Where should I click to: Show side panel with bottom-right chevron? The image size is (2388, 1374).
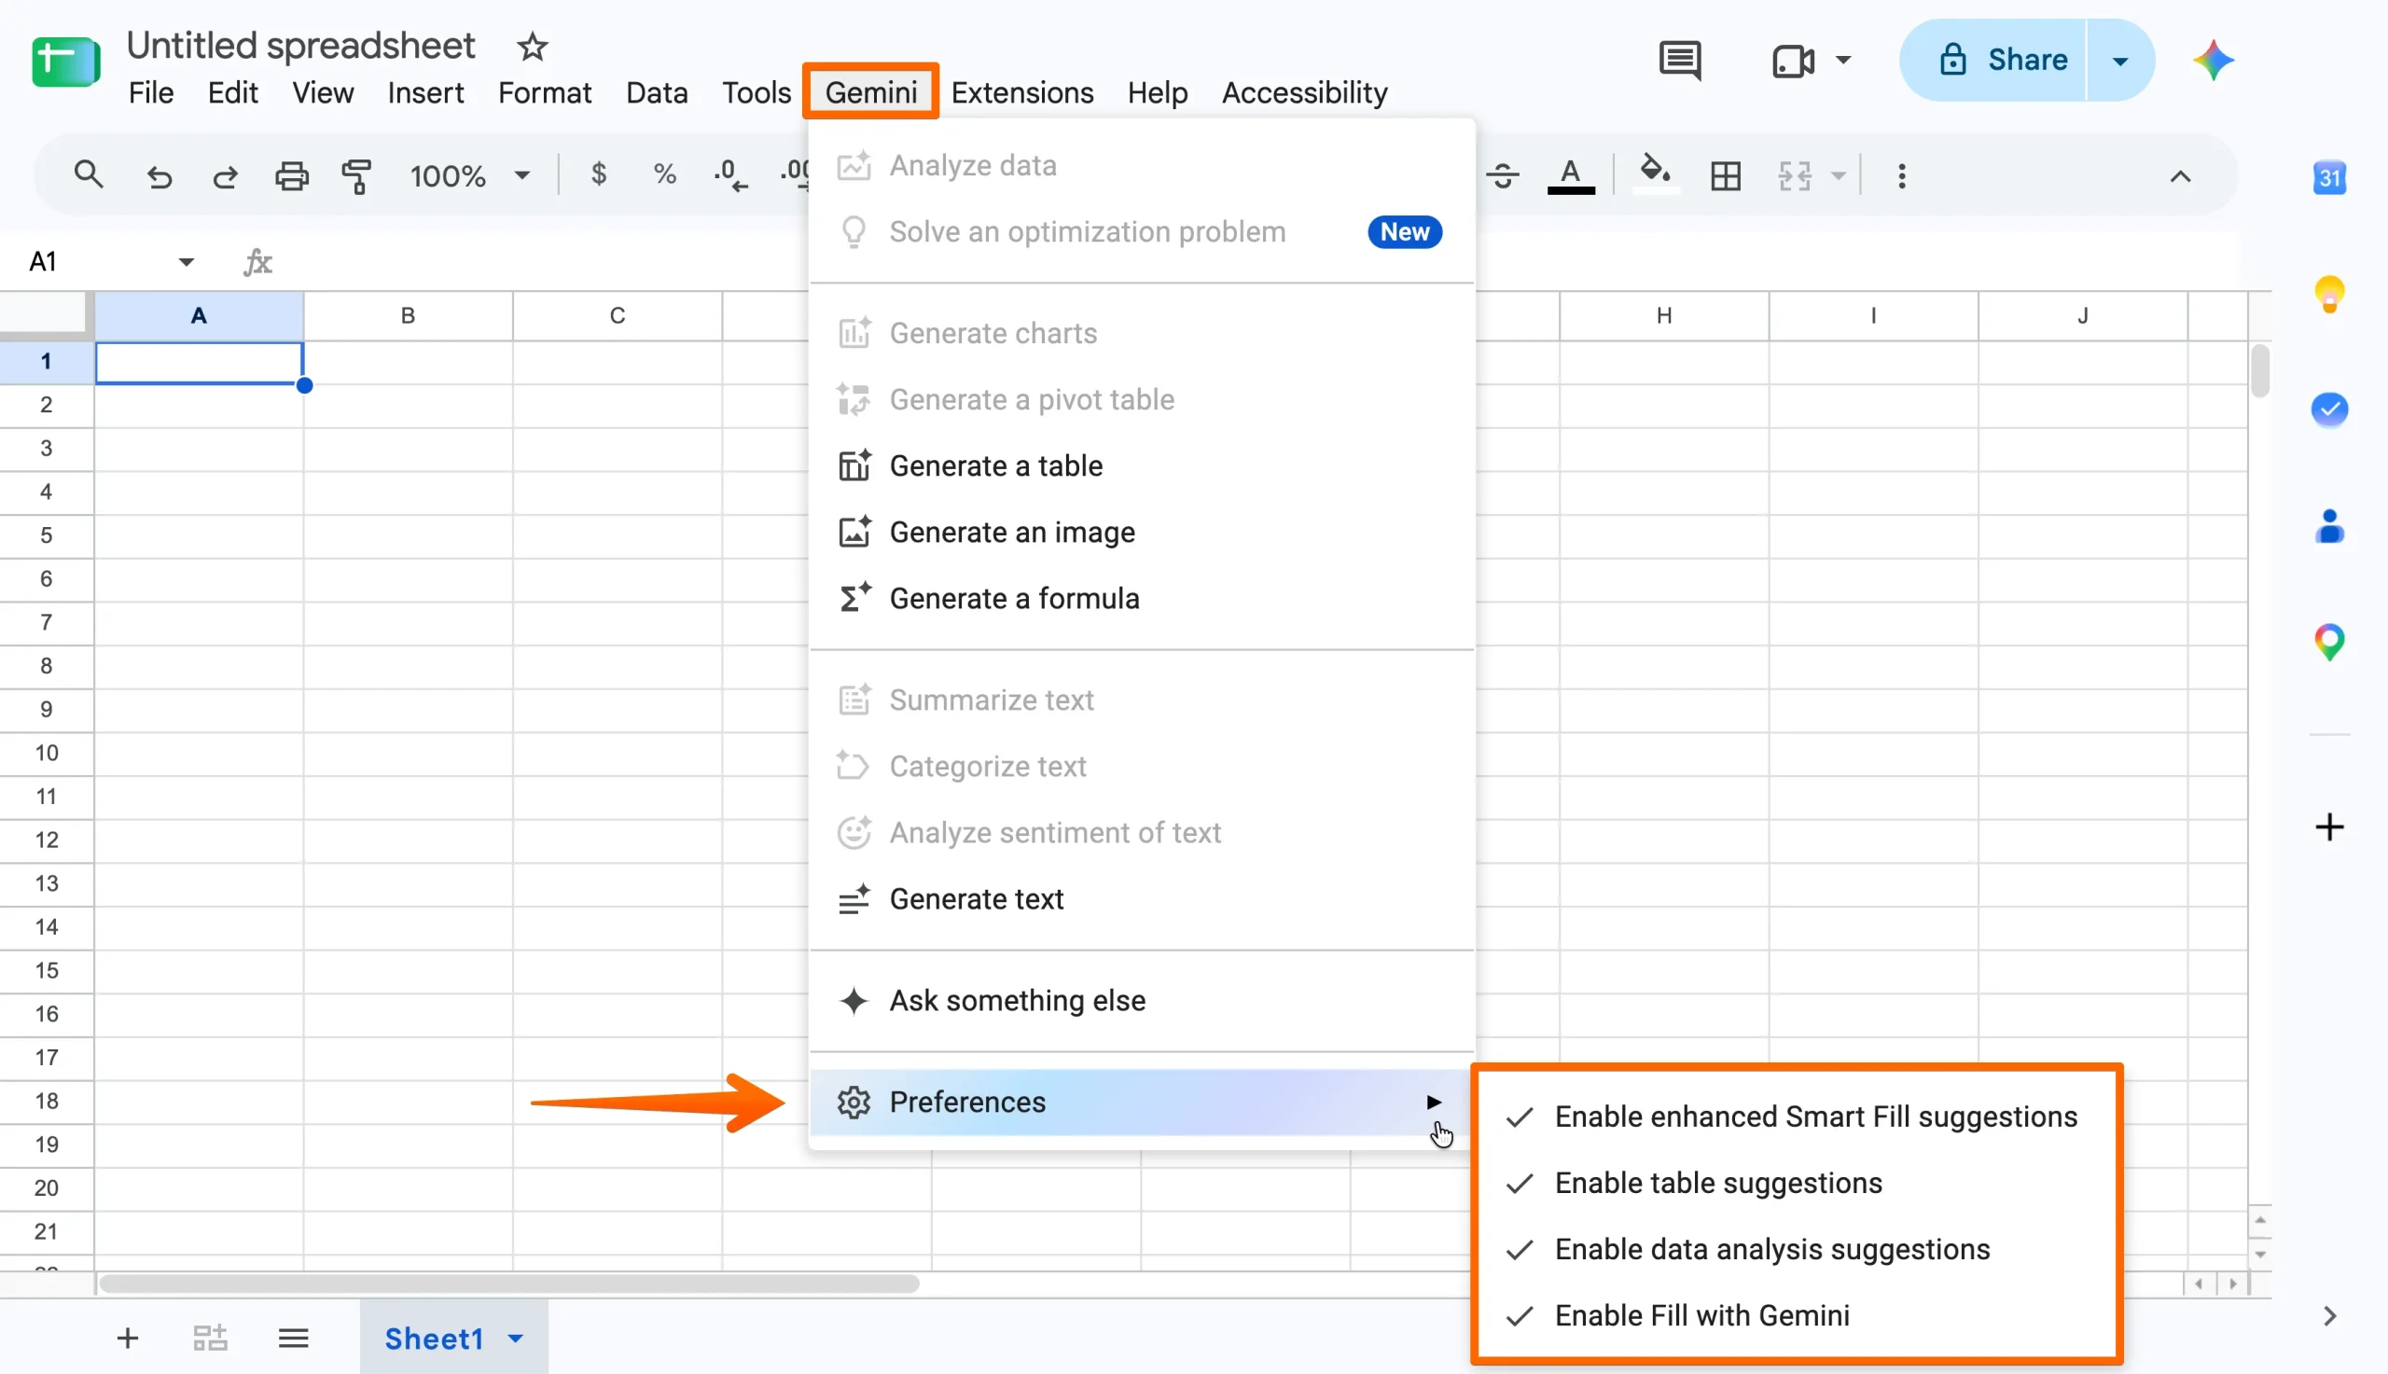(x=2329, y=1314)
